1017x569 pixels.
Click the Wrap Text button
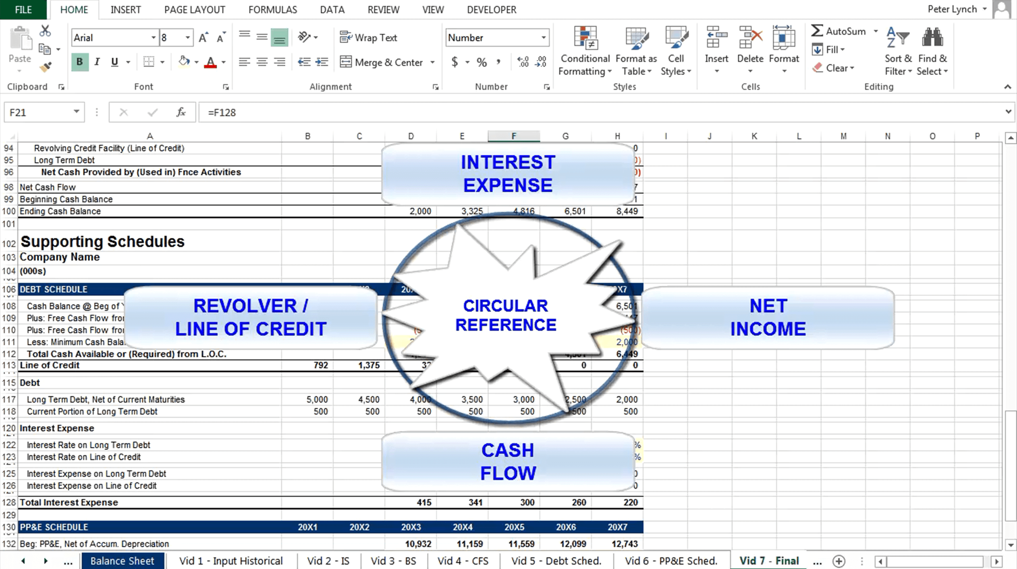(370, 38)
